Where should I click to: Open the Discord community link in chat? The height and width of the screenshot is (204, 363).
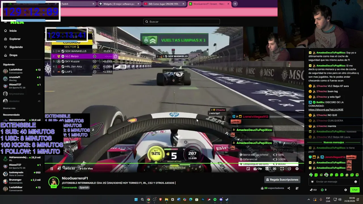pyautogui.click(x=326, y=110)
